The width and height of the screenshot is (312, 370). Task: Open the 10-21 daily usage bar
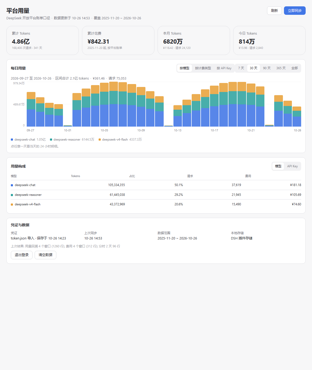251,105
